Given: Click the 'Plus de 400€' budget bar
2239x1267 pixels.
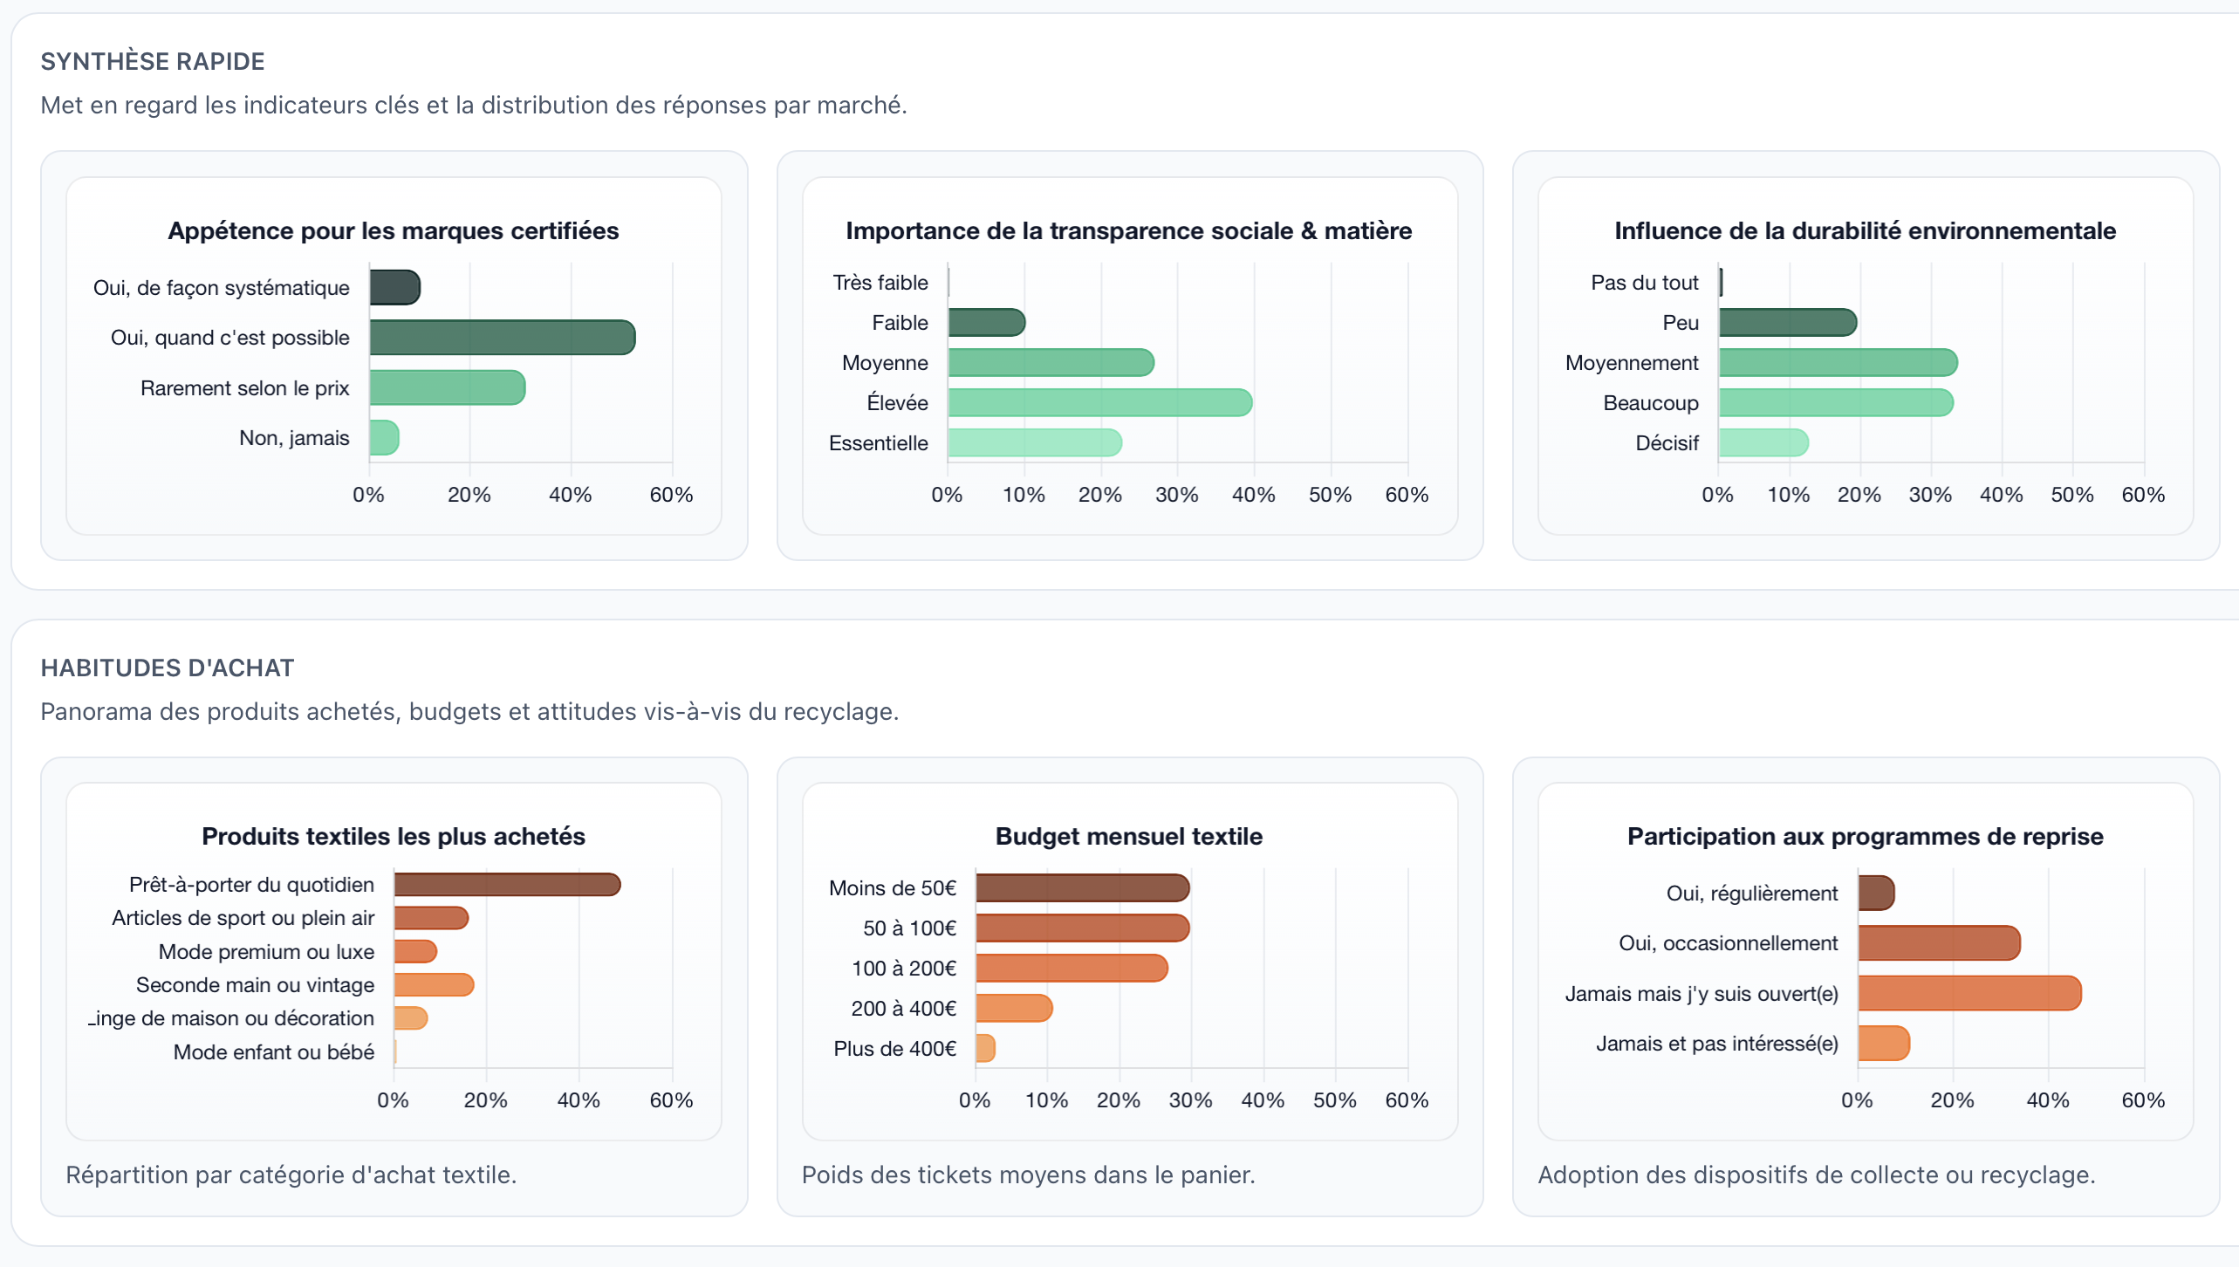Looking at the screenshot, I should (x=985, y=1048).
